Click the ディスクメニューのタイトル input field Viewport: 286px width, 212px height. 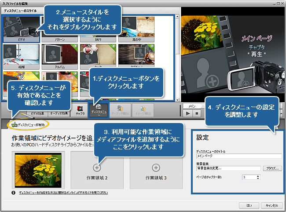239,156
